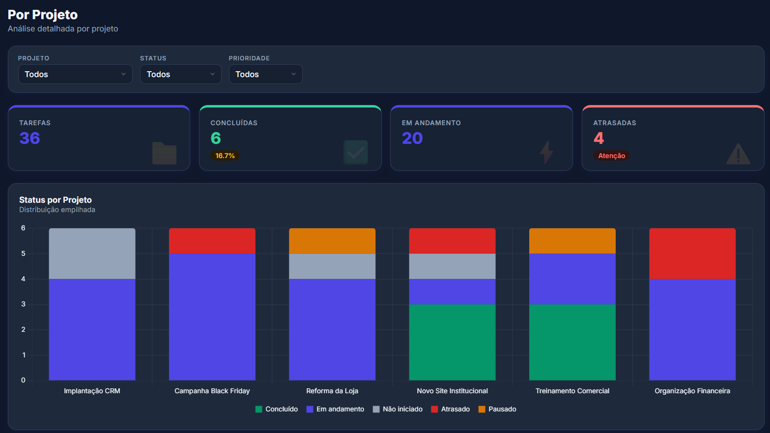Click the orange Pausado legend swatch
Image resolution: width=770 pixels, height=433 pixels.
click(x=482, y=409)
